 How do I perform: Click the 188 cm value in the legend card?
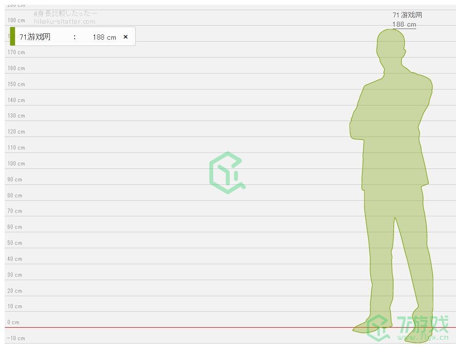point(104,37)
